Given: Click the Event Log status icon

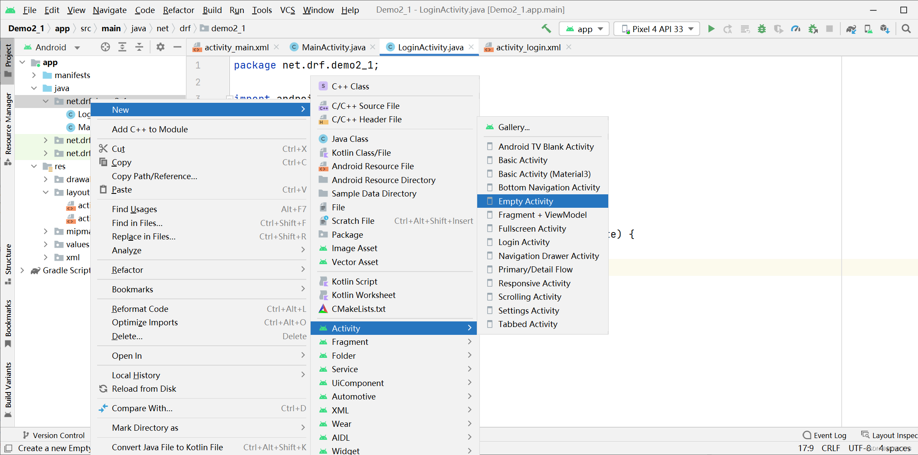Looking at the screenshot, I should (824, 435).
